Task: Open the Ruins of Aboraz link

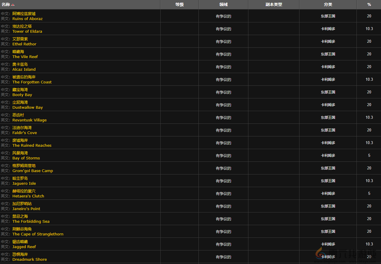Action: (x=27, y=19)
